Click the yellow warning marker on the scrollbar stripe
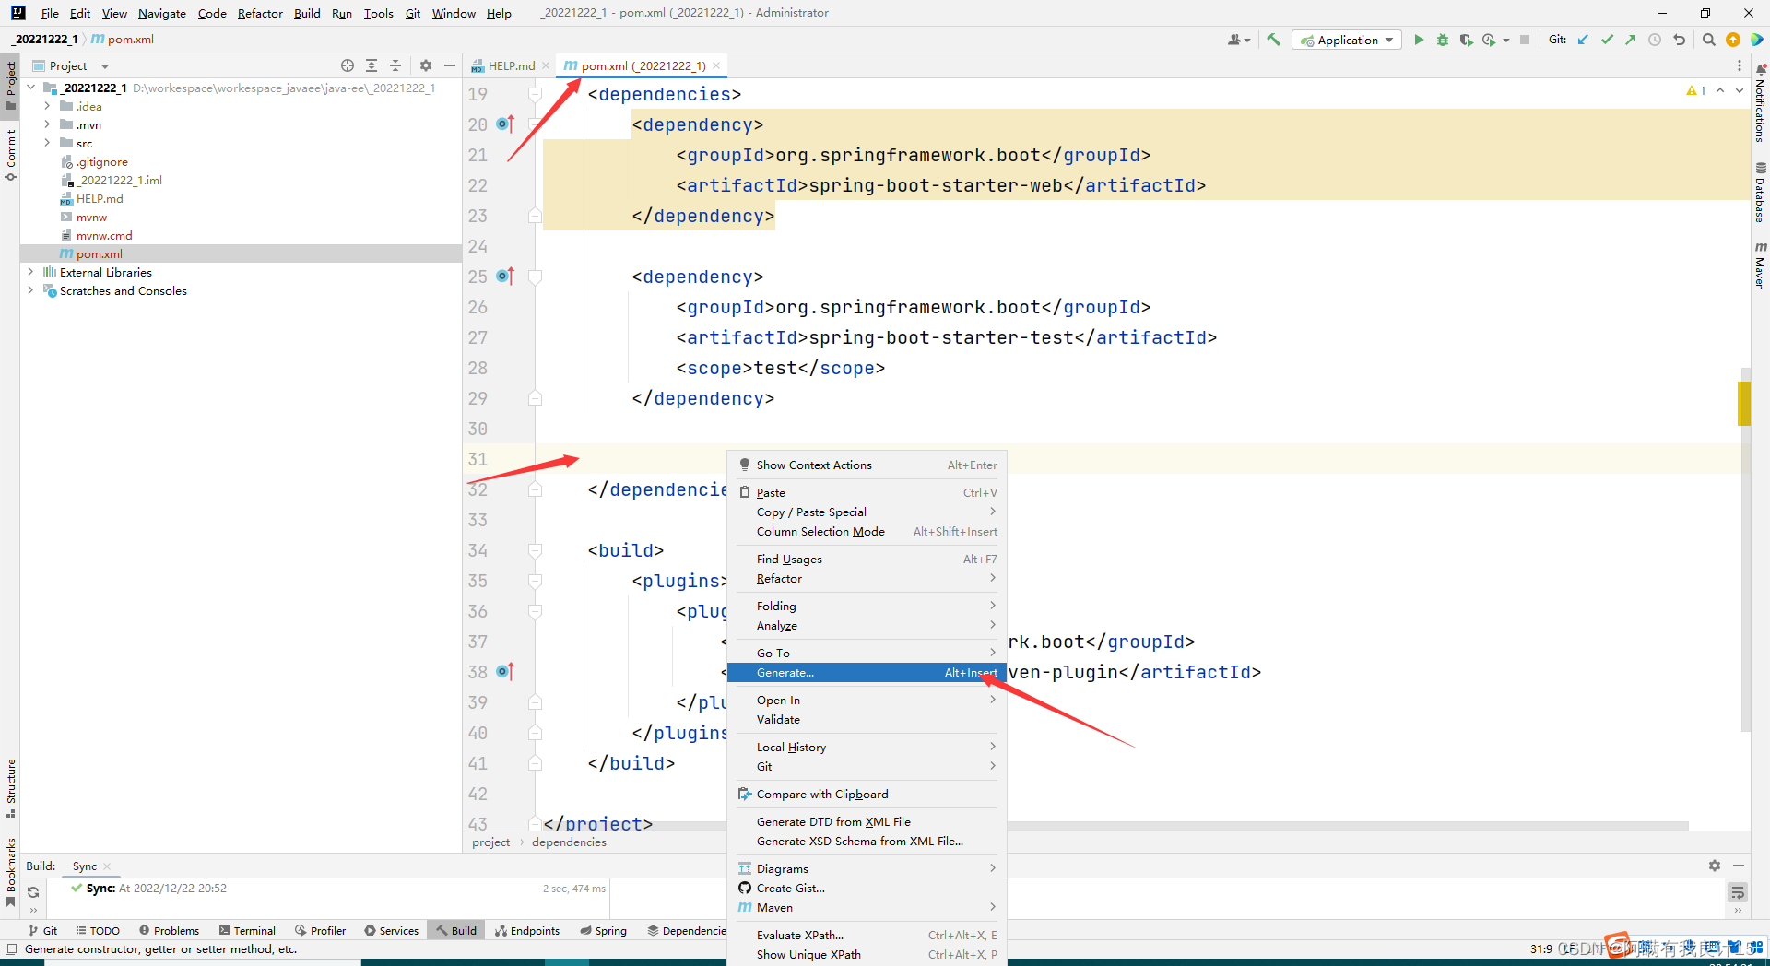Image resolution: width=1770 pixels, height=966 pixels. 1743,404
